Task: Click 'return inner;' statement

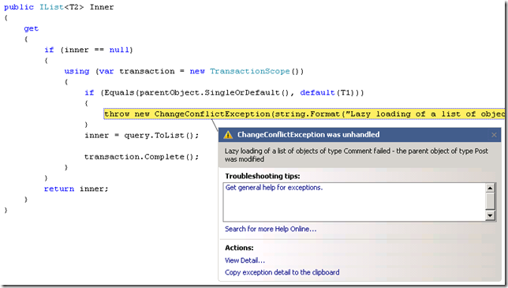Action: point(77,189)
